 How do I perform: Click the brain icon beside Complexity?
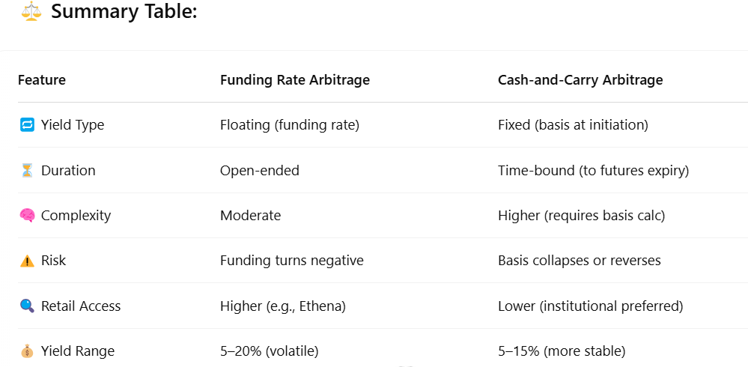pos(27,216)
